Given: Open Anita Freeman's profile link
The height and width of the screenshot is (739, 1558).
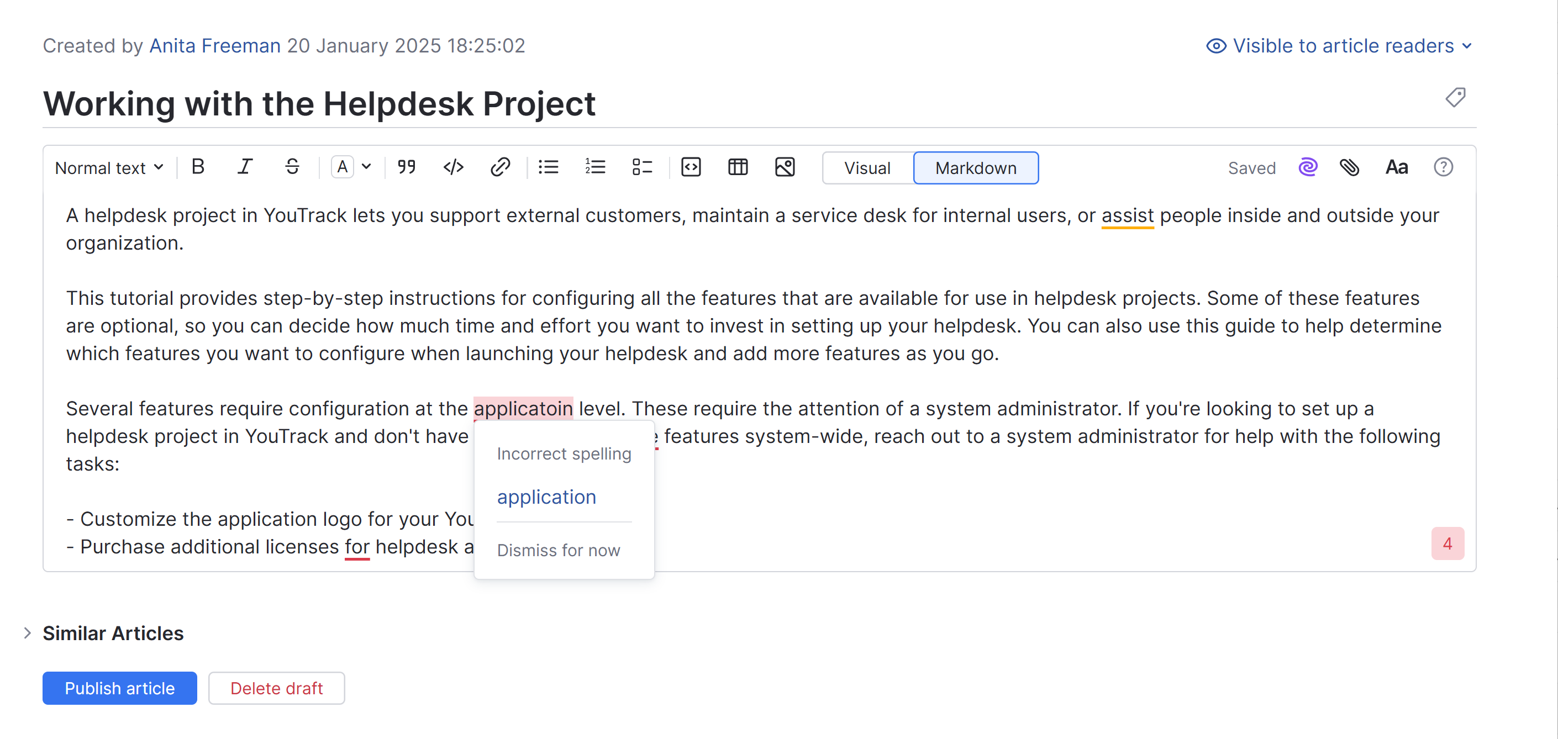Looking at the screenshot, I should [215, 46].
